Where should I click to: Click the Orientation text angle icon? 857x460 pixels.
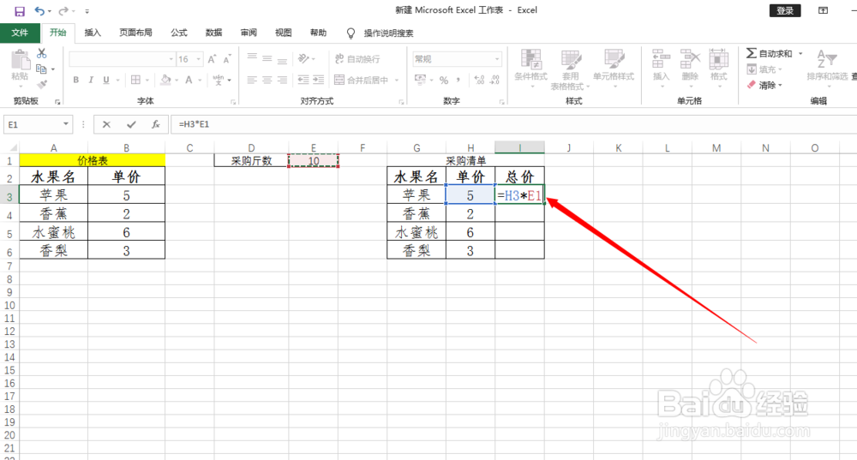(304, 58)
